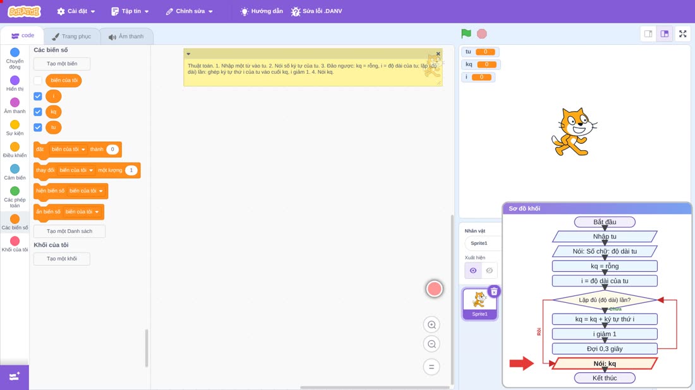Open the Chuyển động block category

click(x=15, y=59)
